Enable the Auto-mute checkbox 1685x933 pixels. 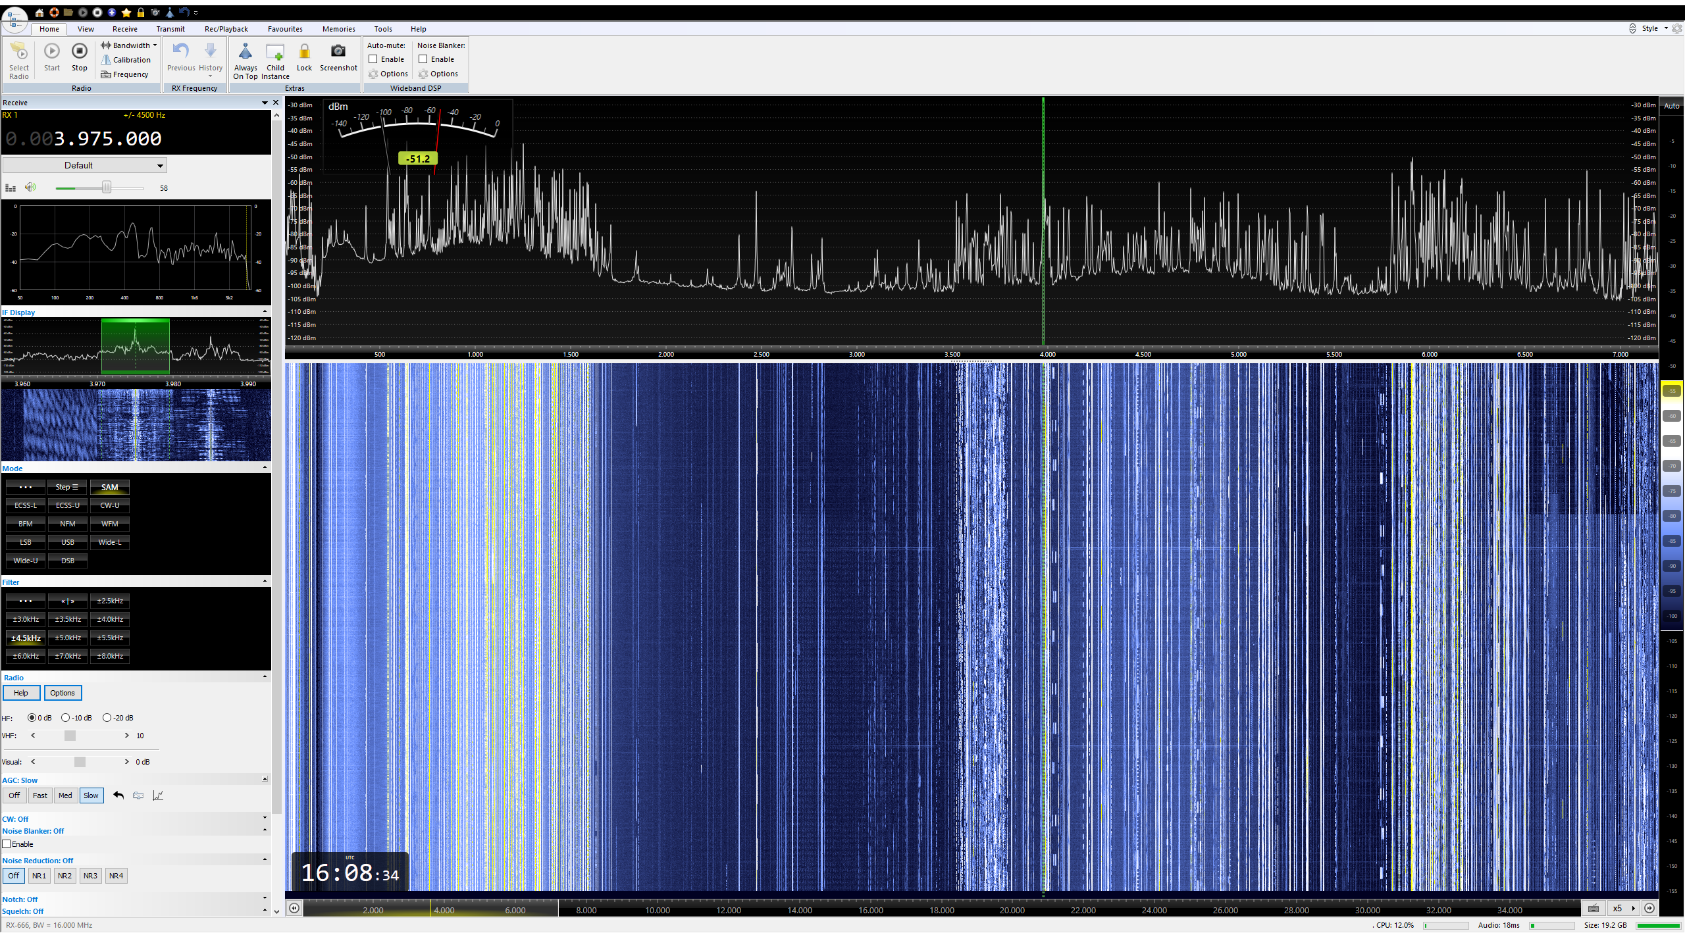[x=373, y=59]
